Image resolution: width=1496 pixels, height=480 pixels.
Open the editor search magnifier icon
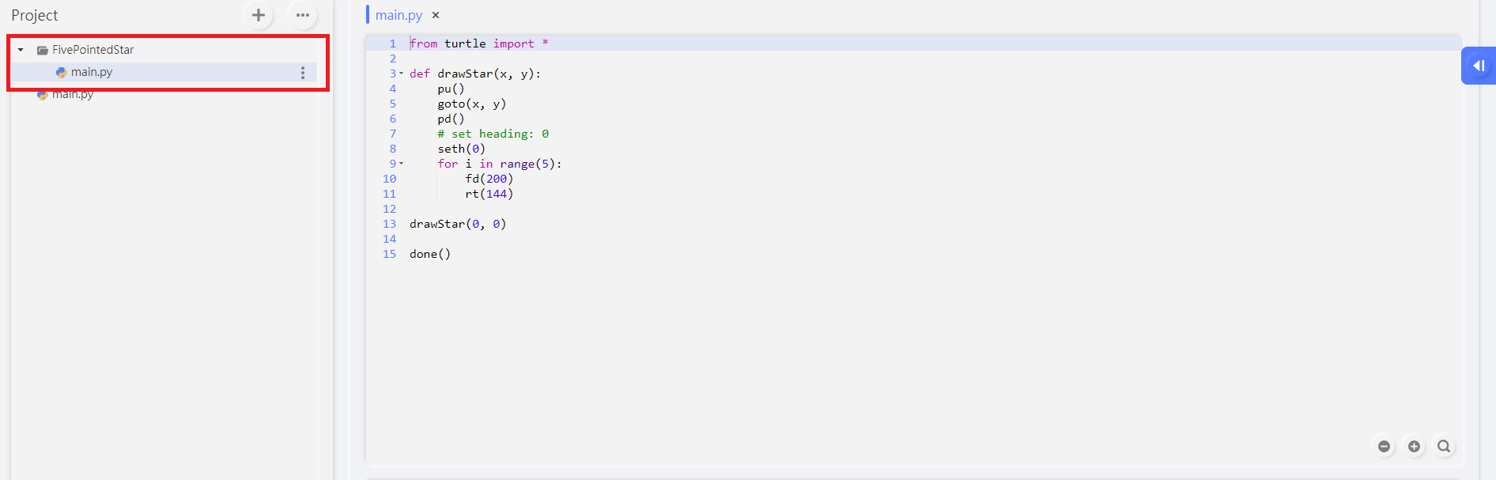coord(1444,446)
